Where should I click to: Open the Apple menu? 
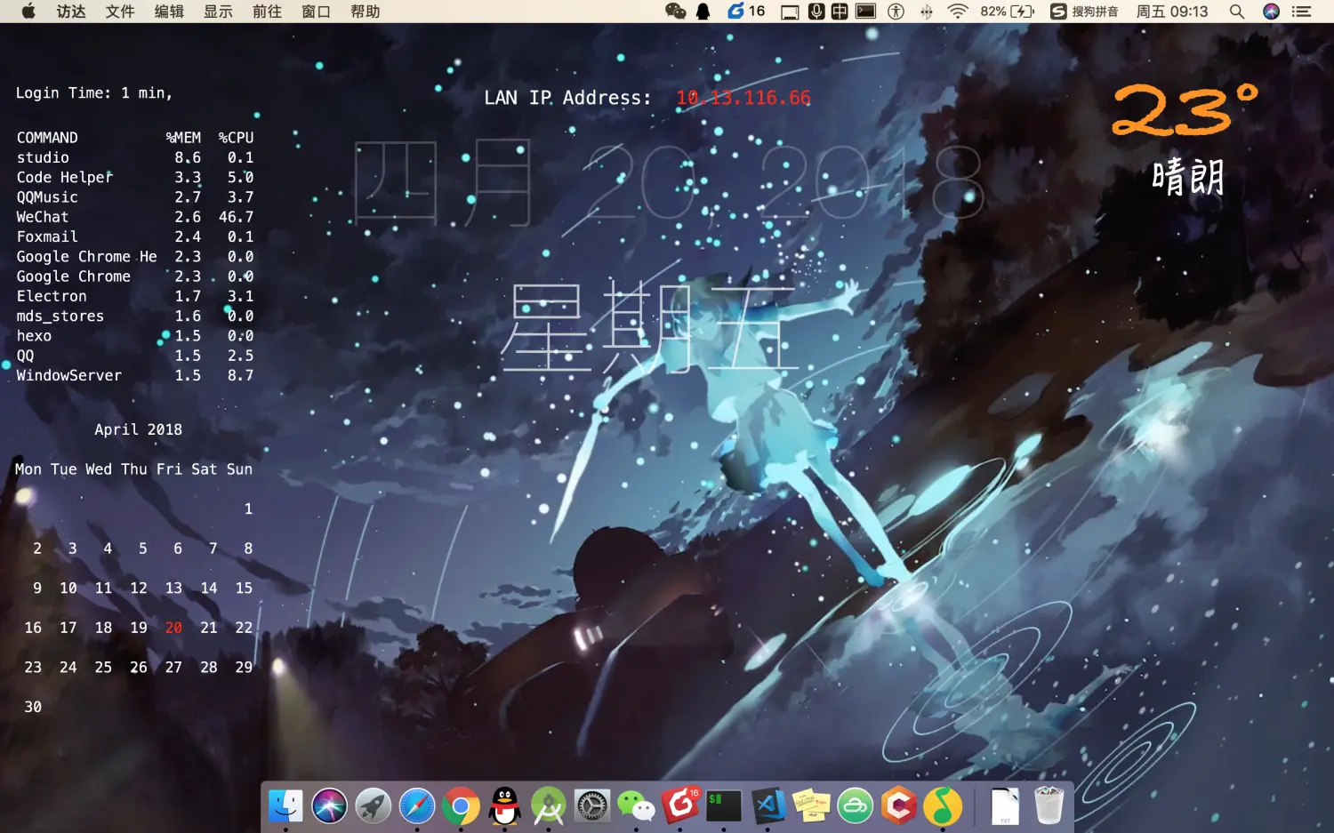click(x=28, y=12)
